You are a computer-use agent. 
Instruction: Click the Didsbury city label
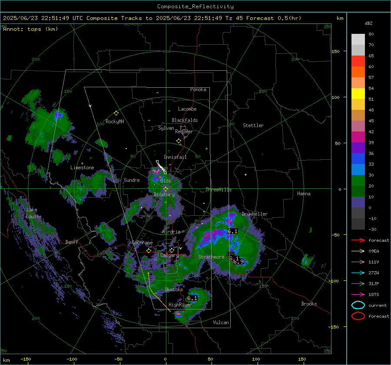point(164,194)
